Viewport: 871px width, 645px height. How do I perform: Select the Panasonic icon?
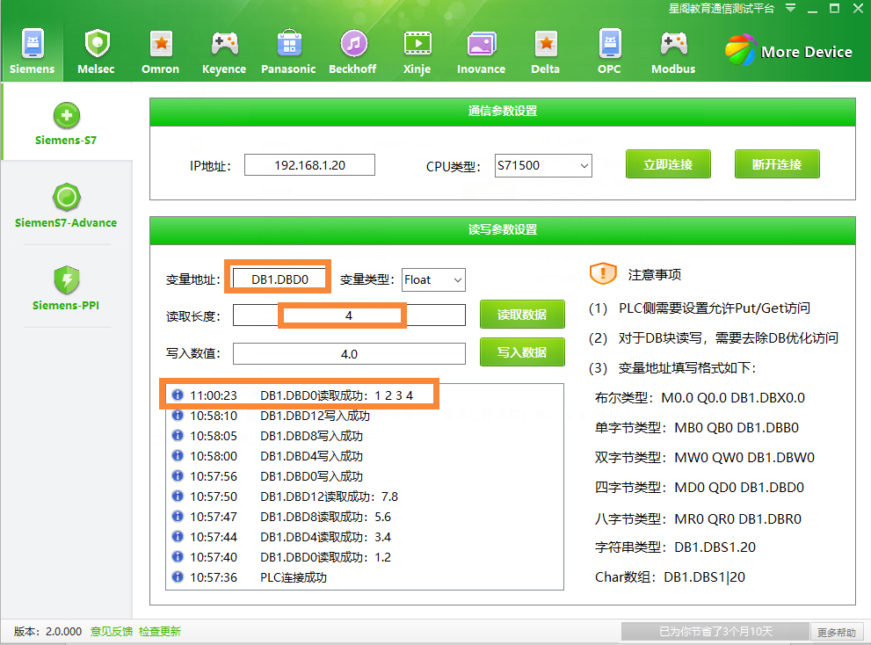click(289, 43)
